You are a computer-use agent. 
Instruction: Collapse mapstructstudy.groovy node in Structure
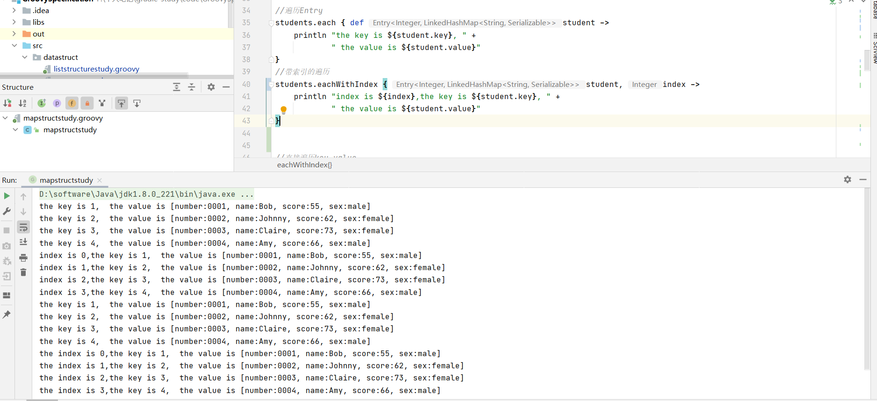click(x=5, y=118)
